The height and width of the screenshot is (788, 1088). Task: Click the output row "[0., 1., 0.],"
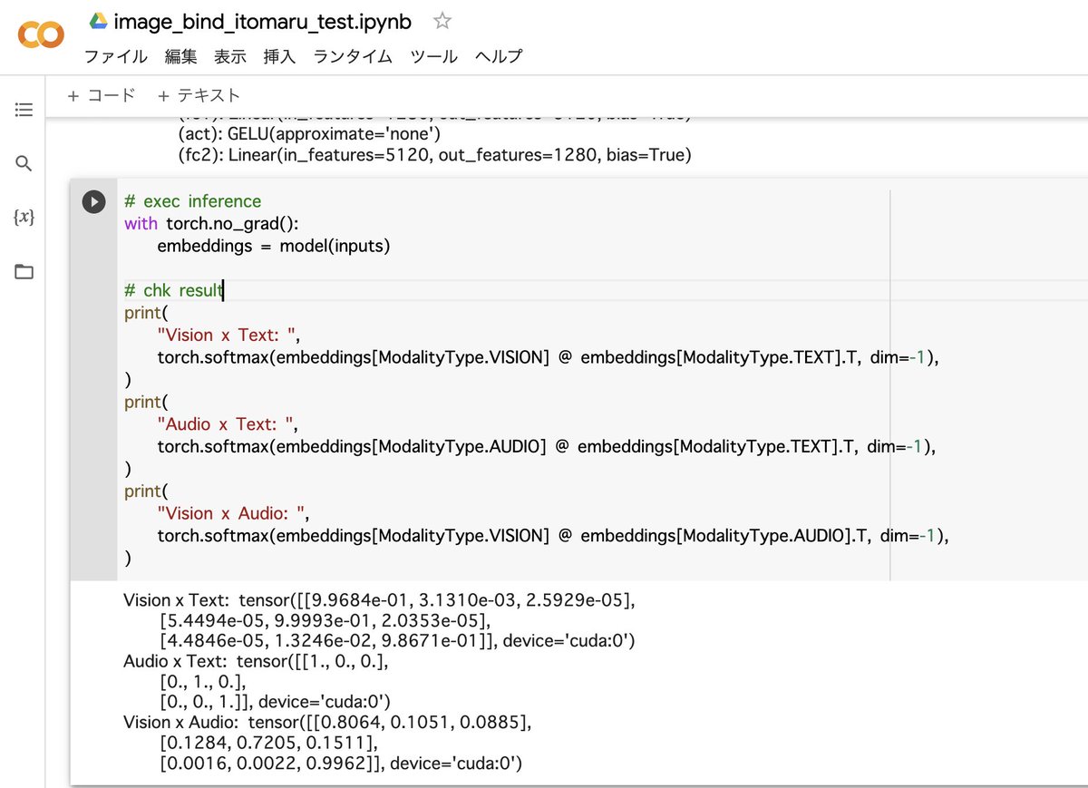click(203, 682)
